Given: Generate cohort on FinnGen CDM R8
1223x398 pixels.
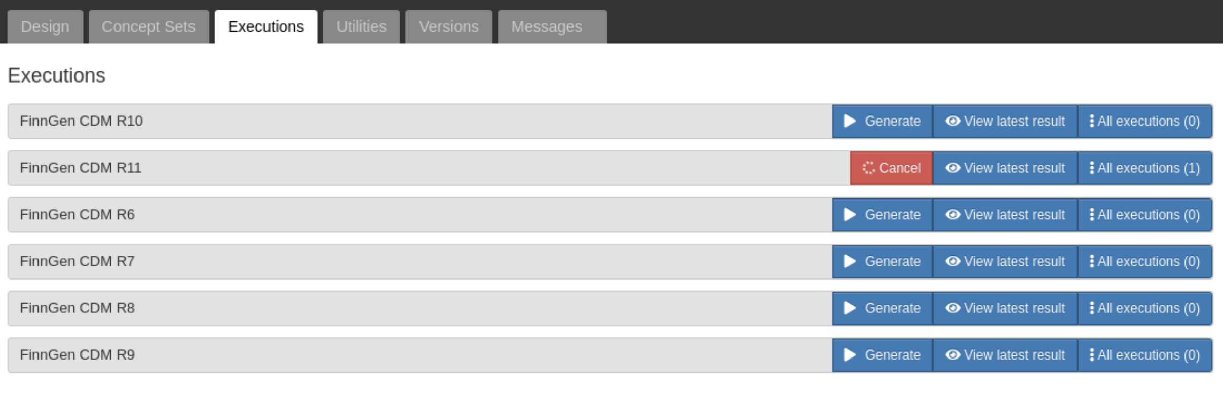Looking at the screenshot, I should point(882,308).
